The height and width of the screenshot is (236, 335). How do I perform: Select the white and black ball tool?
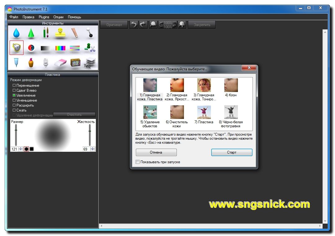(90, 33)
